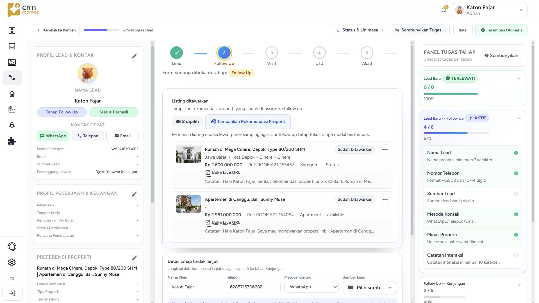This screenshot has width=539, height=303.
Task: Click the Lead step completed checkmark circle
Action: click(176, 53)
